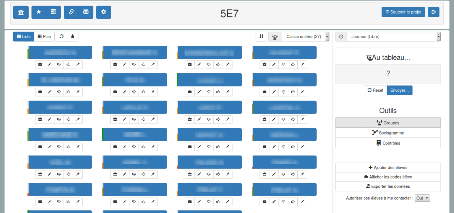
Task: Change Autoriser ces élèves dropdown from Oui
Action: click(x=422, y=198)
